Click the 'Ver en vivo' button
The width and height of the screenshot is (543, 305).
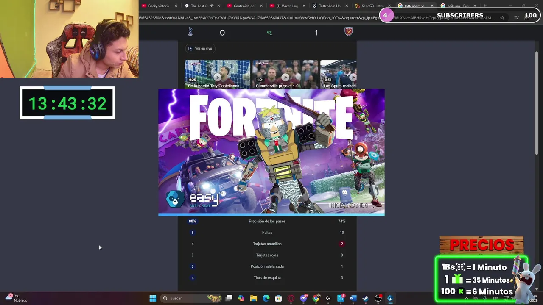[200, 48]
